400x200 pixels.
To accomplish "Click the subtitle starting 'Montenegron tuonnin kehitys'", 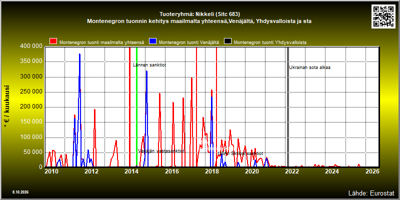I will click(199, 21).
